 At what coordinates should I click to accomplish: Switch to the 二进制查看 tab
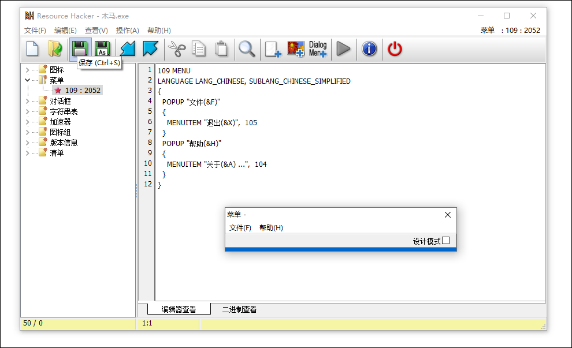click(x=239, y=309)
